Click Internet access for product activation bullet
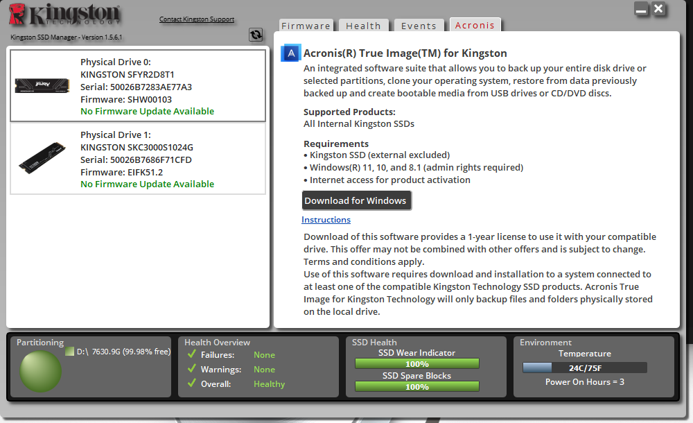This screenshot has height=423, width=693. [387, 180]
